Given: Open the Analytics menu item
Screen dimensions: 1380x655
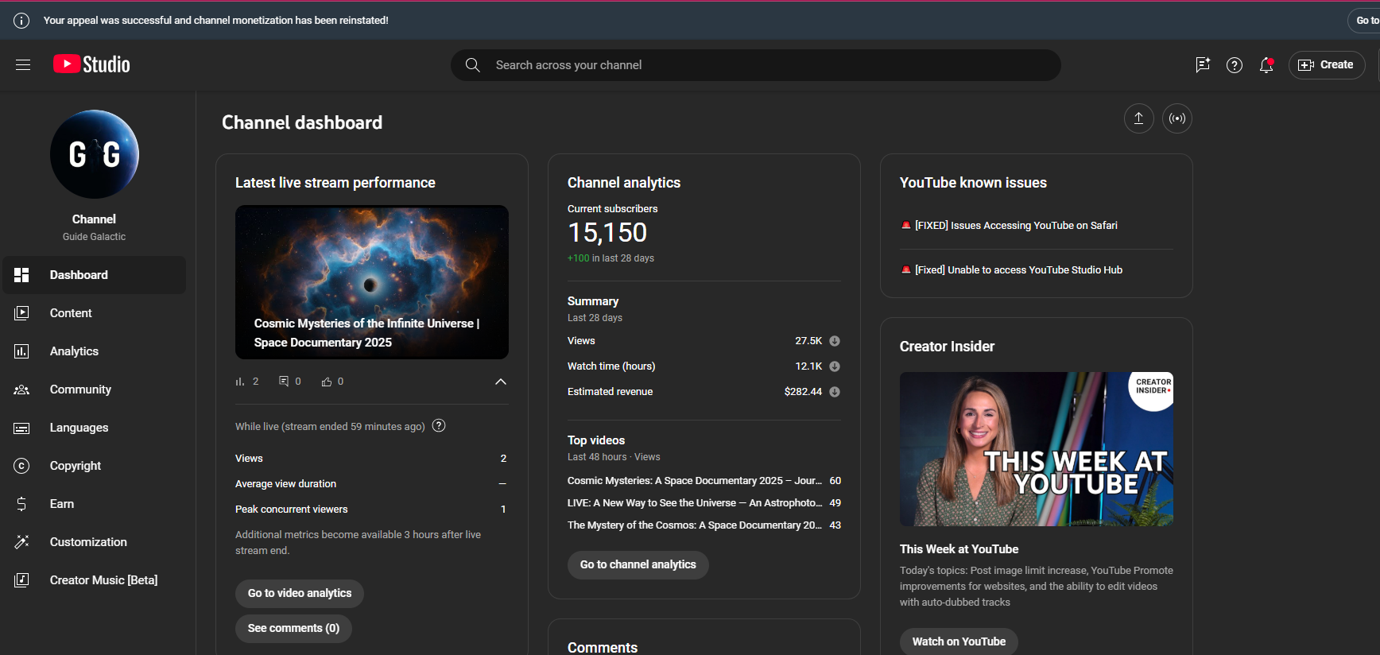Looking at the screenshot, I should tap(95, 351).
